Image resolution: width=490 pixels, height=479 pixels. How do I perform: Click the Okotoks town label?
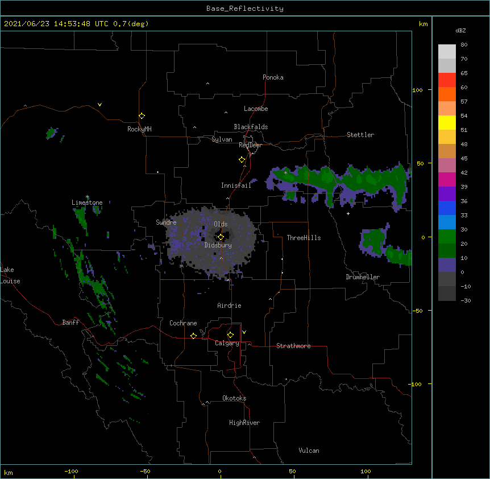tap(234, 398)
